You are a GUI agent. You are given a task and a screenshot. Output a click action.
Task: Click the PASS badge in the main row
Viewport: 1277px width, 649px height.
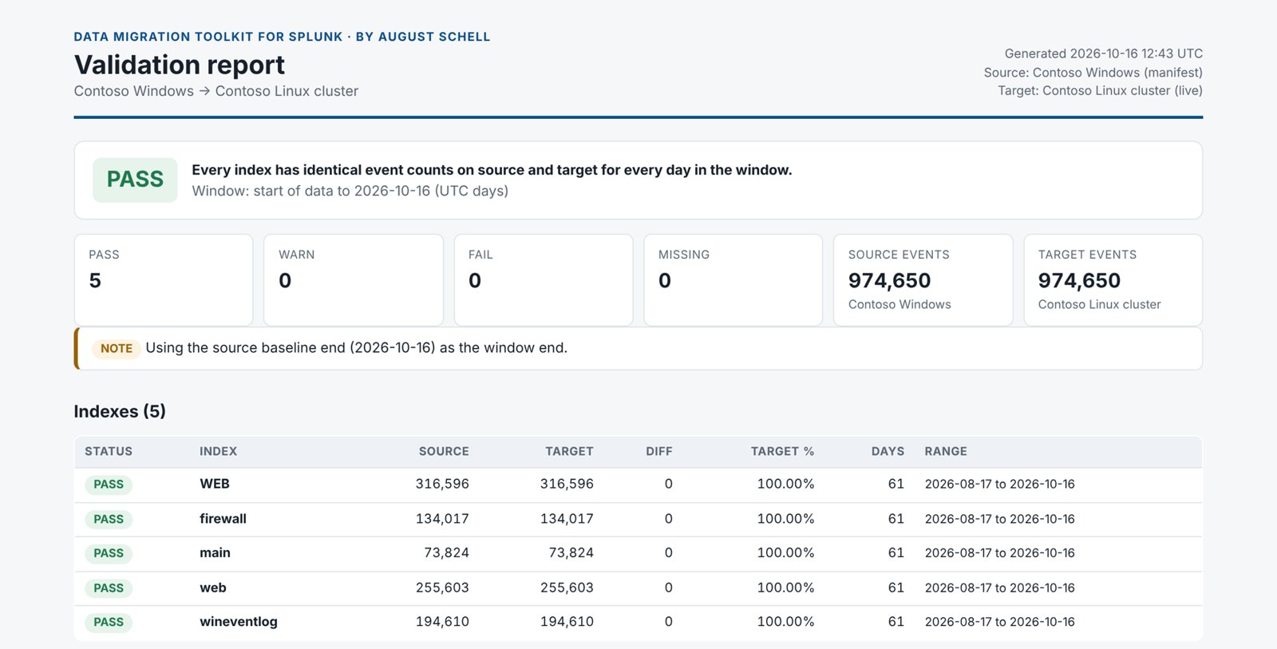109,553
